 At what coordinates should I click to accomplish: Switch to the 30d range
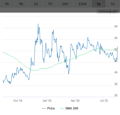pos(65,4)
